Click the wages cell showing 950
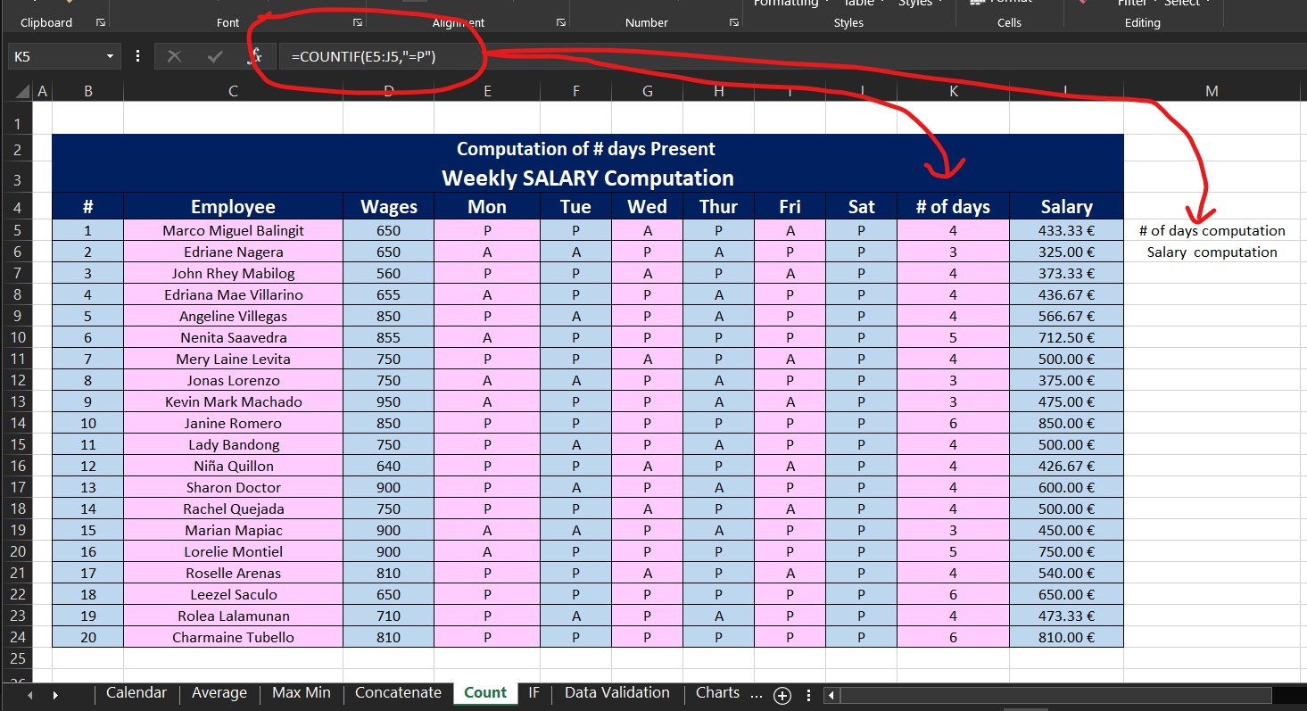The width and height of the screenshot is (1307, 711). coord(388,401)
